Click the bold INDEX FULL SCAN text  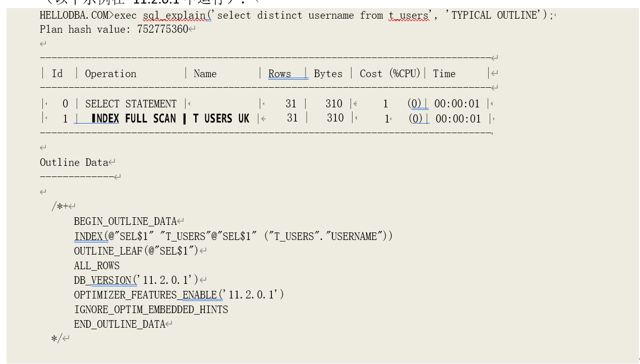click(134, 119)
